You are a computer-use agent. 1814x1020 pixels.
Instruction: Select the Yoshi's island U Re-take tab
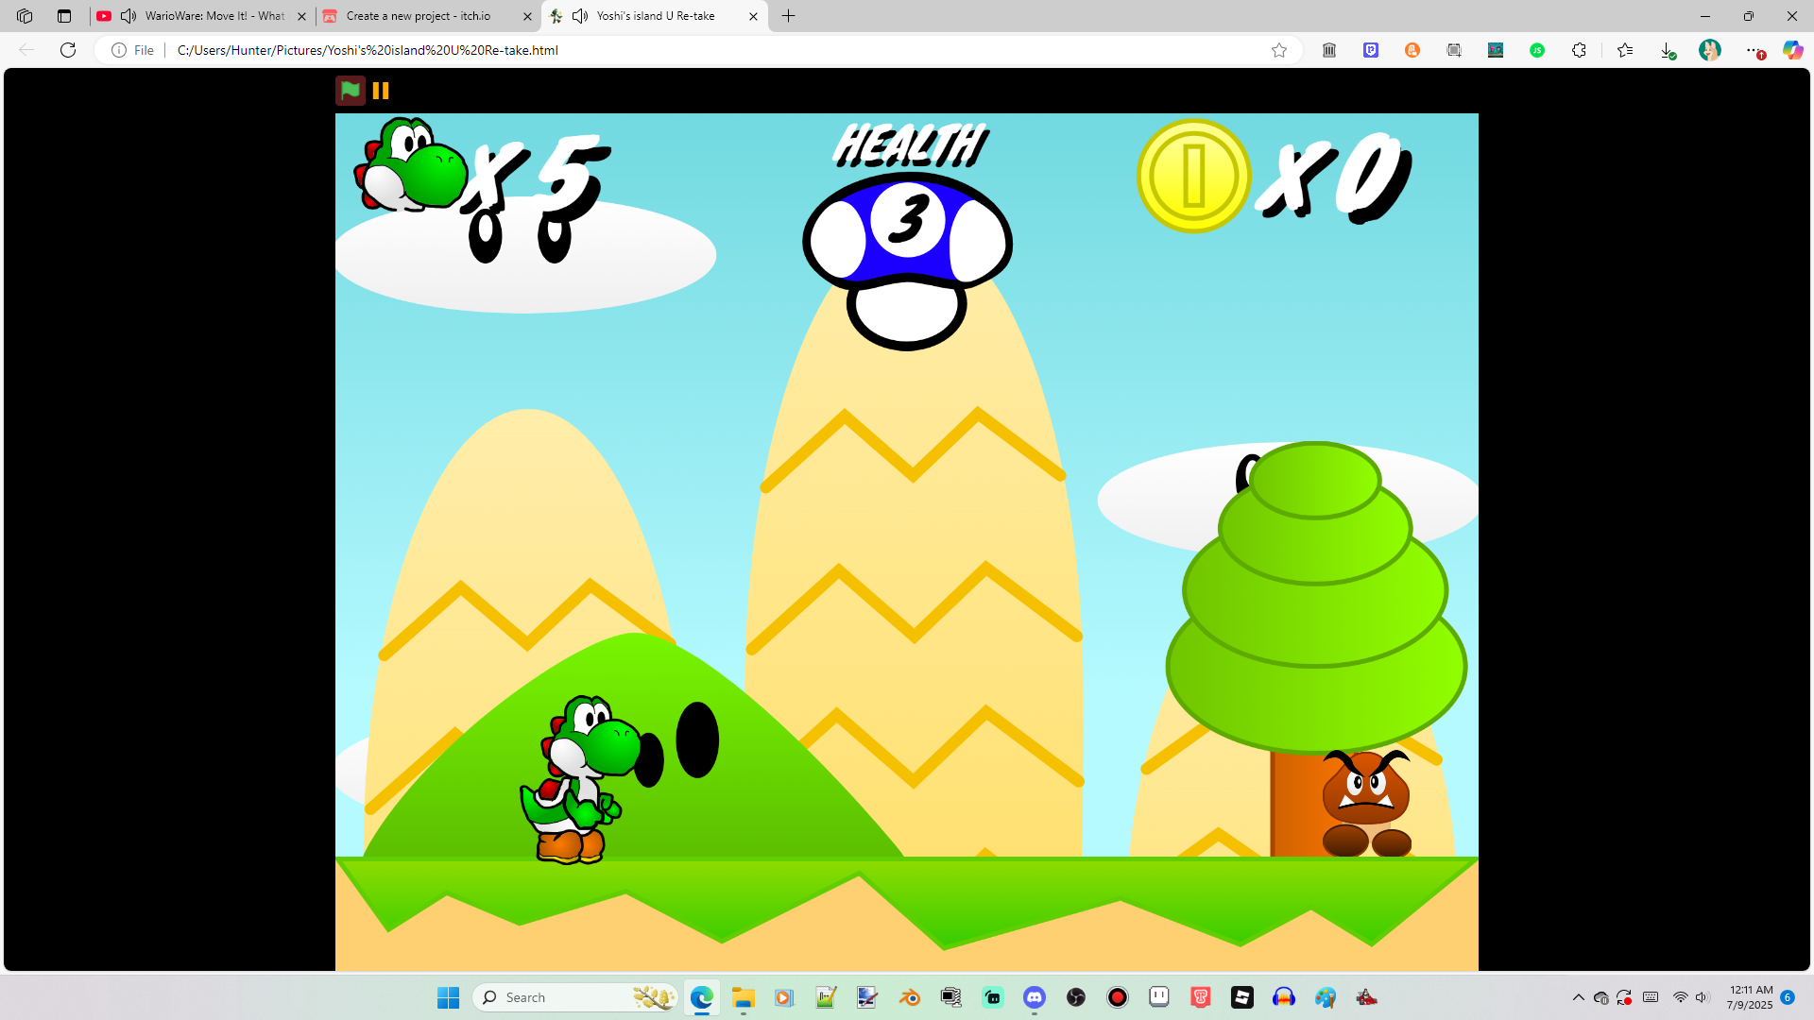656,16
